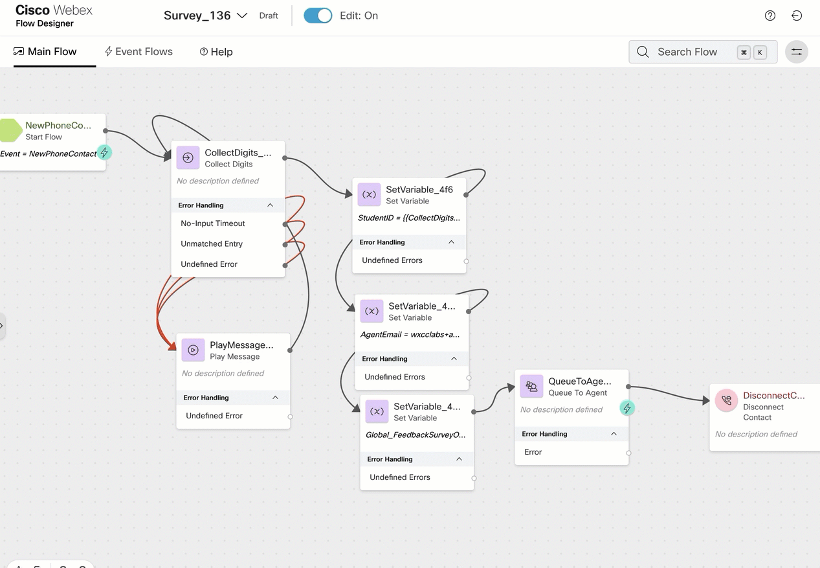
Task: Click the Collect Digits node icon
Action: coord(188,157)
